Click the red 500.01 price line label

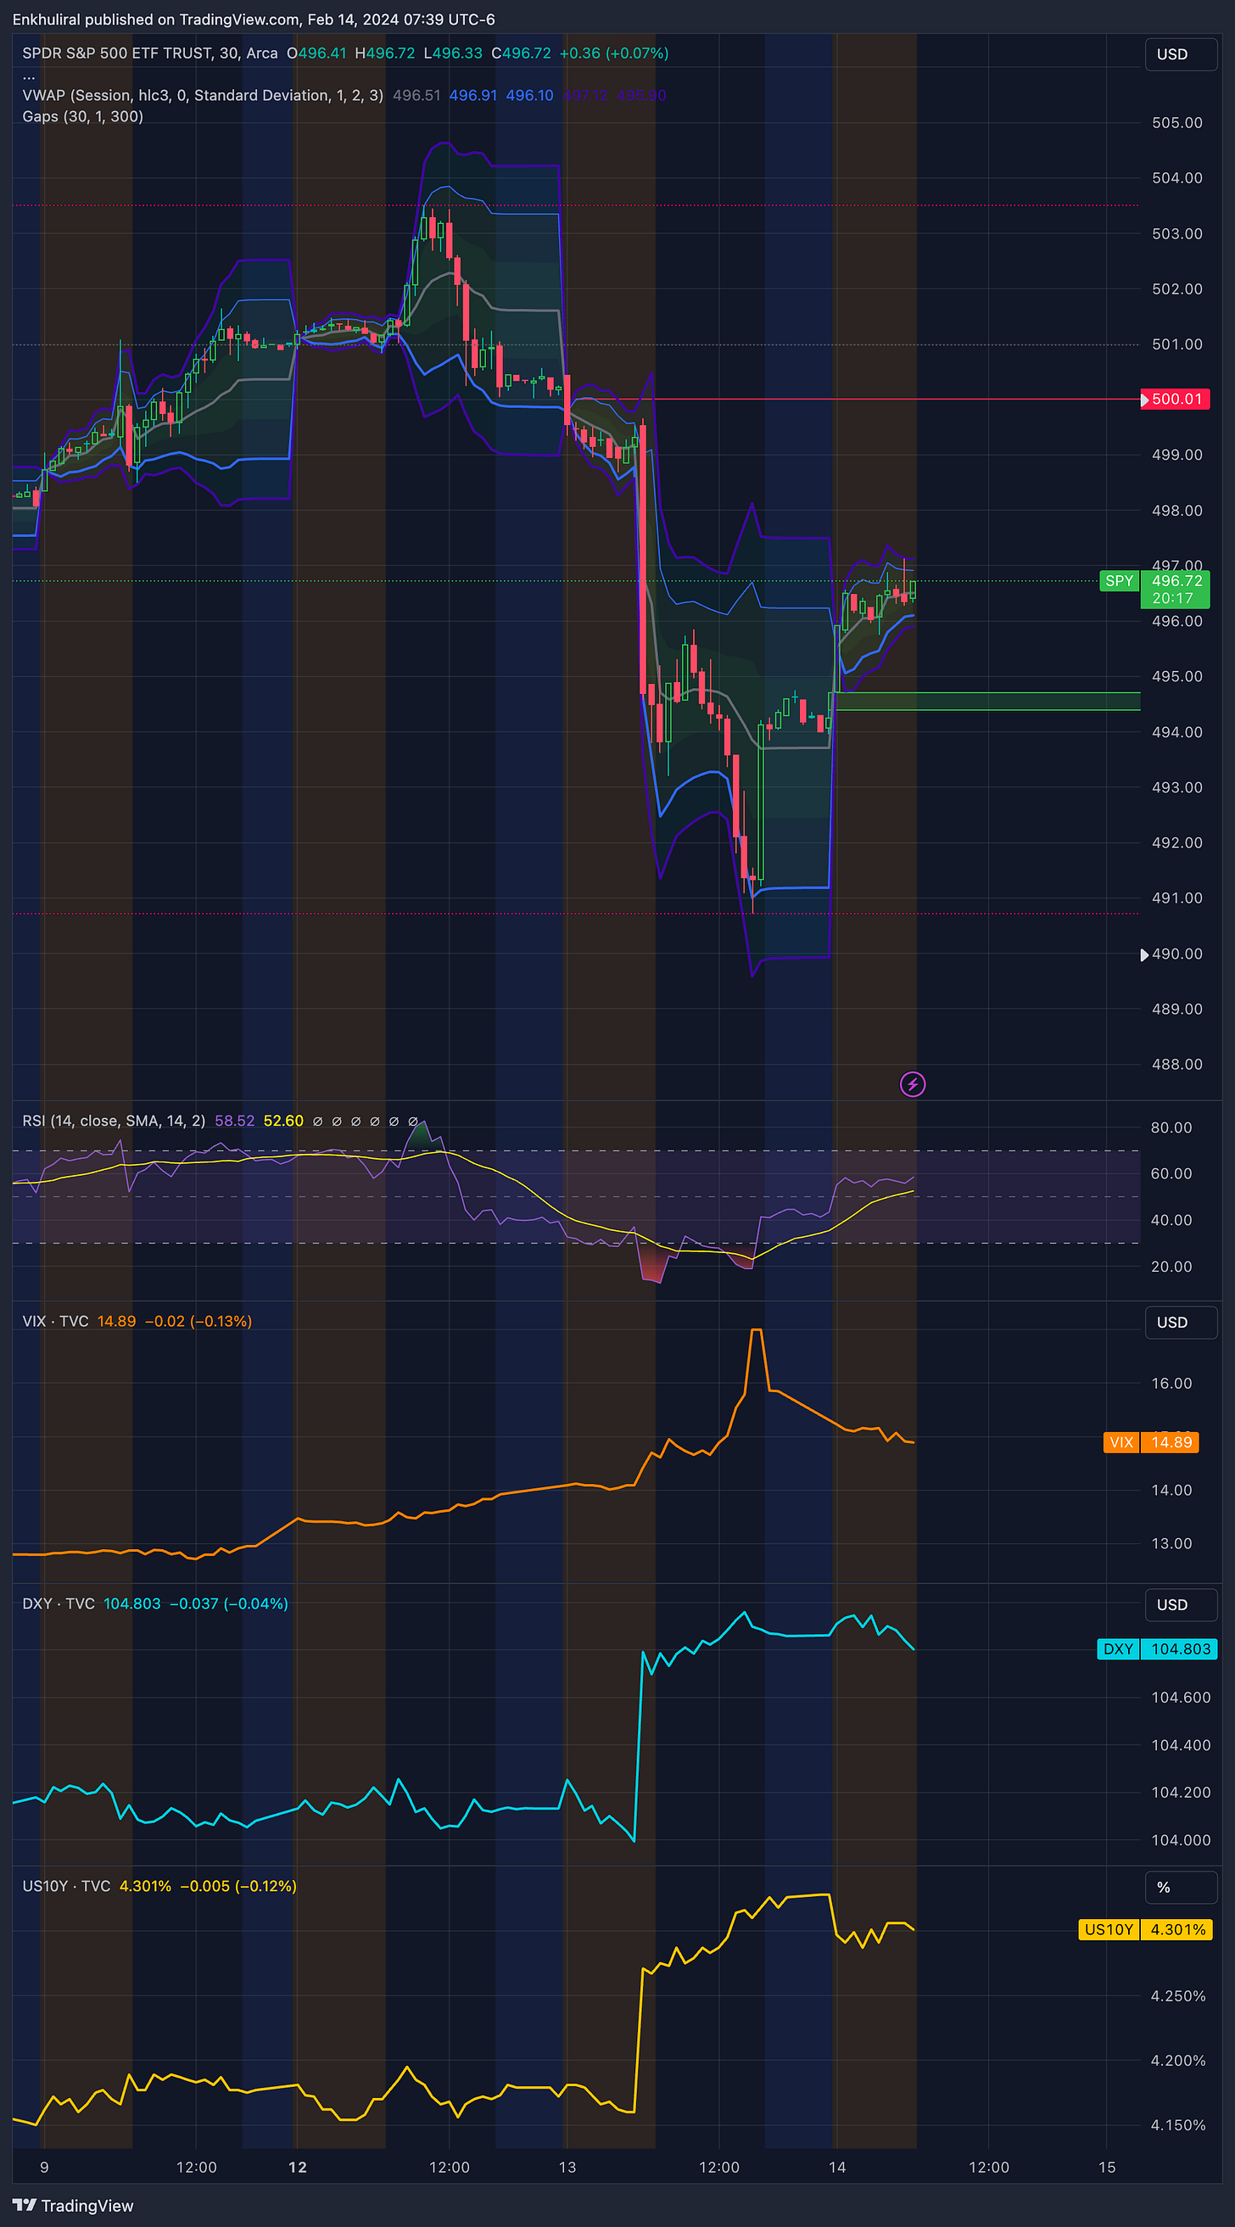(x=1176, y=399)
